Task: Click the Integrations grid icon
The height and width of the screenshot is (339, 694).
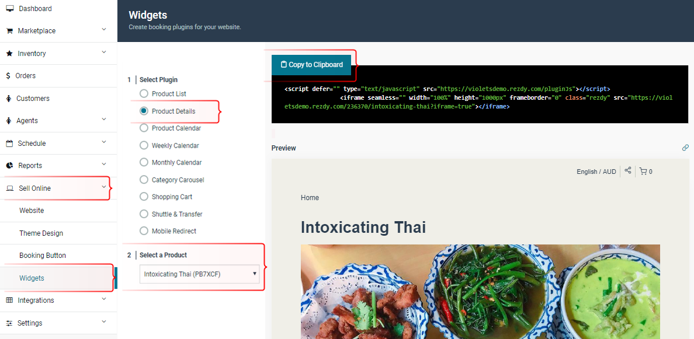Action: tap(9, 300)
